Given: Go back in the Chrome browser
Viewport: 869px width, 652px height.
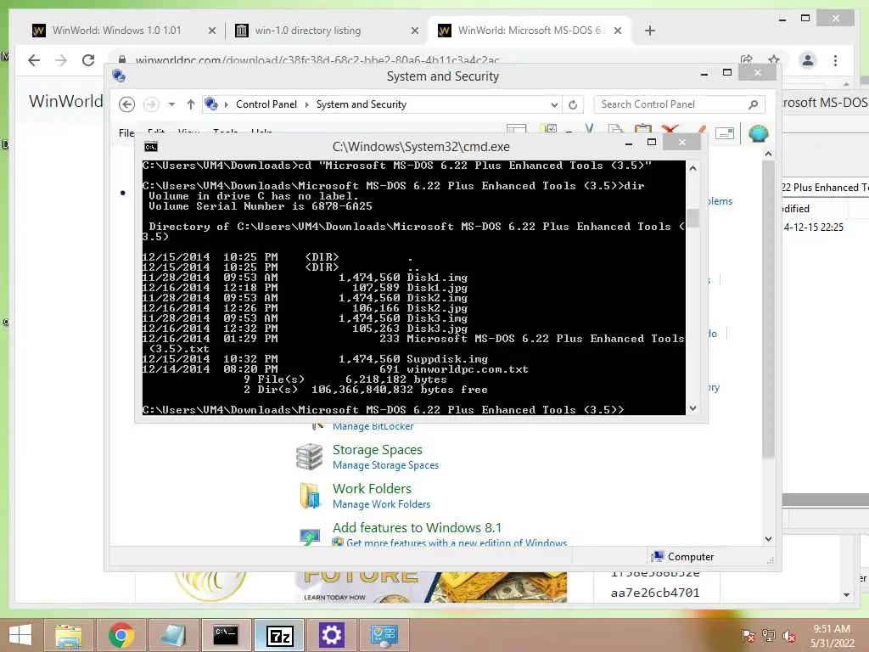Looking at the screenshot, I should [34, 60].
